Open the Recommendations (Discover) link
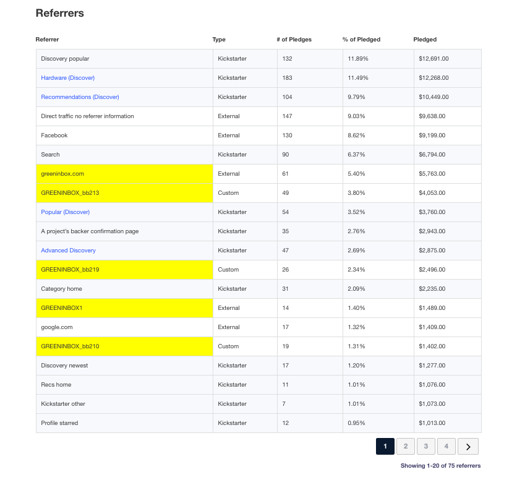This screenshot has width=517, height=485. point(80,97)
